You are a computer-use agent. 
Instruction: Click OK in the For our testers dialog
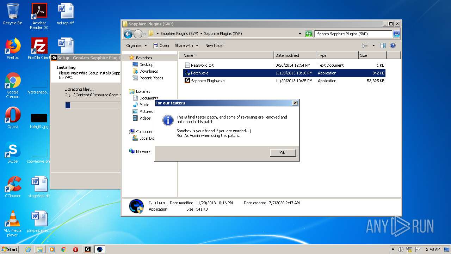(x=283, y=153)
